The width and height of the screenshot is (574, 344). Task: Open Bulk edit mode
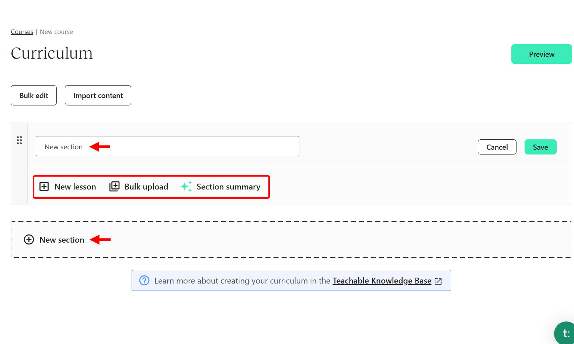pyautogui.click(x=34, y=95)
